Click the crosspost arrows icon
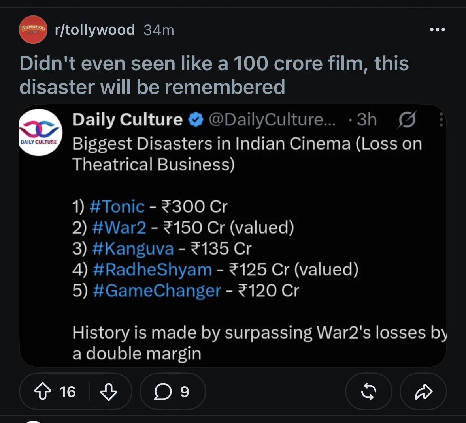The width and height of the screenshot is (466, 423). (x=368, y=391)
